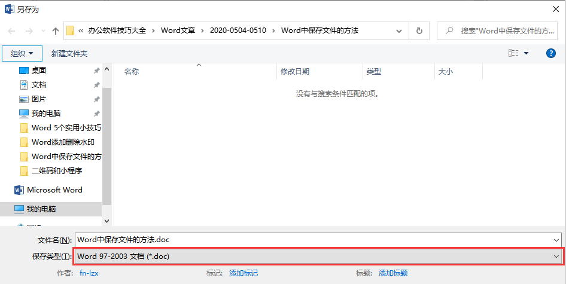Viewport: 566px width, 284px height.
Task: Select 图片 in navigation pane
Action: (39, 99)
